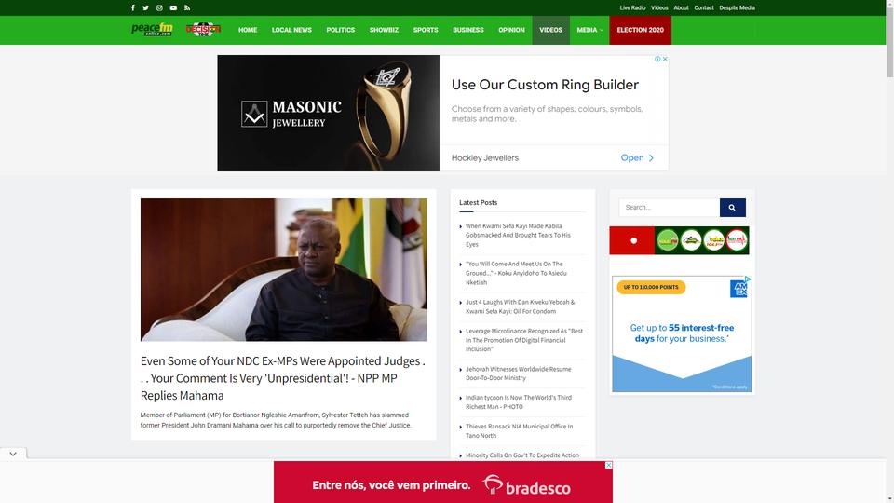
Task: Open the Twitter social icon
Action: 146,8
